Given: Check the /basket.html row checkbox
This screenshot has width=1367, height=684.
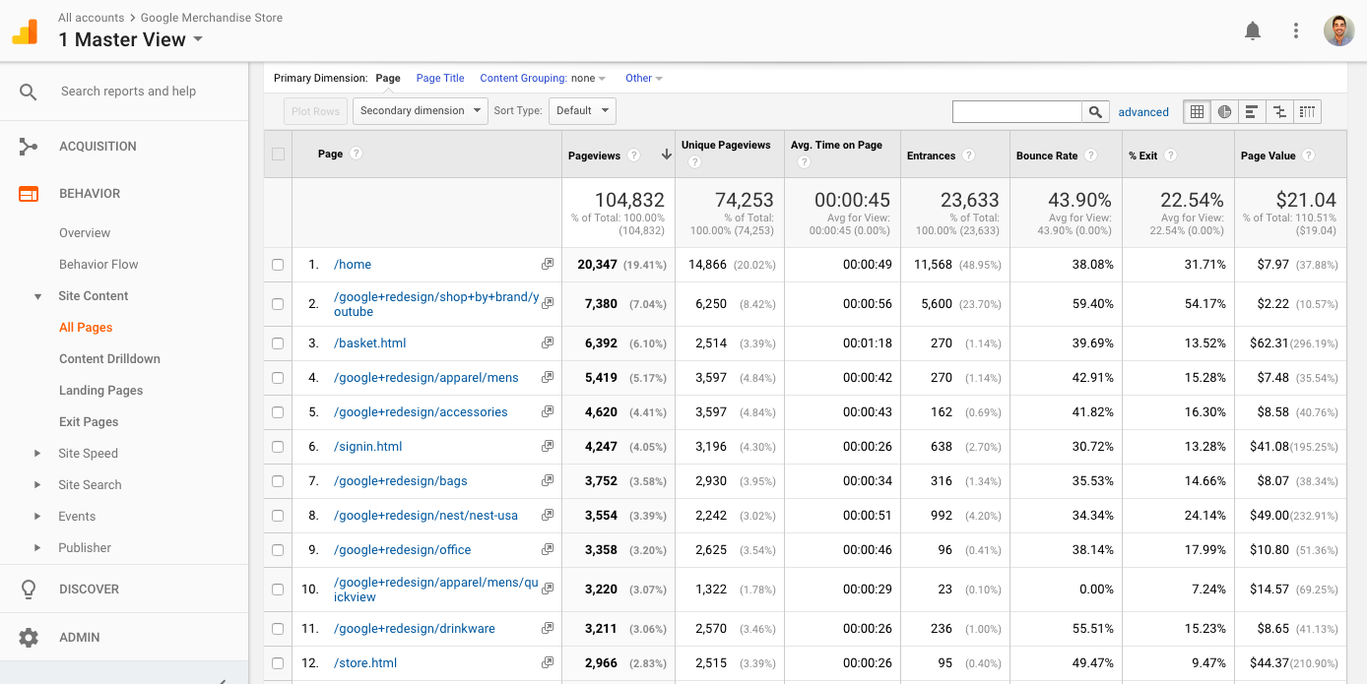Looking at the screenshot, I should (278, 343).
